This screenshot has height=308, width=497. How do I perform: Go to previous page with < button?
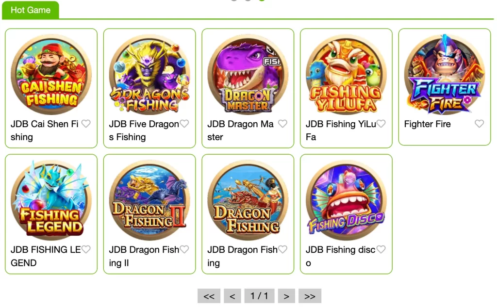[232, 296]
